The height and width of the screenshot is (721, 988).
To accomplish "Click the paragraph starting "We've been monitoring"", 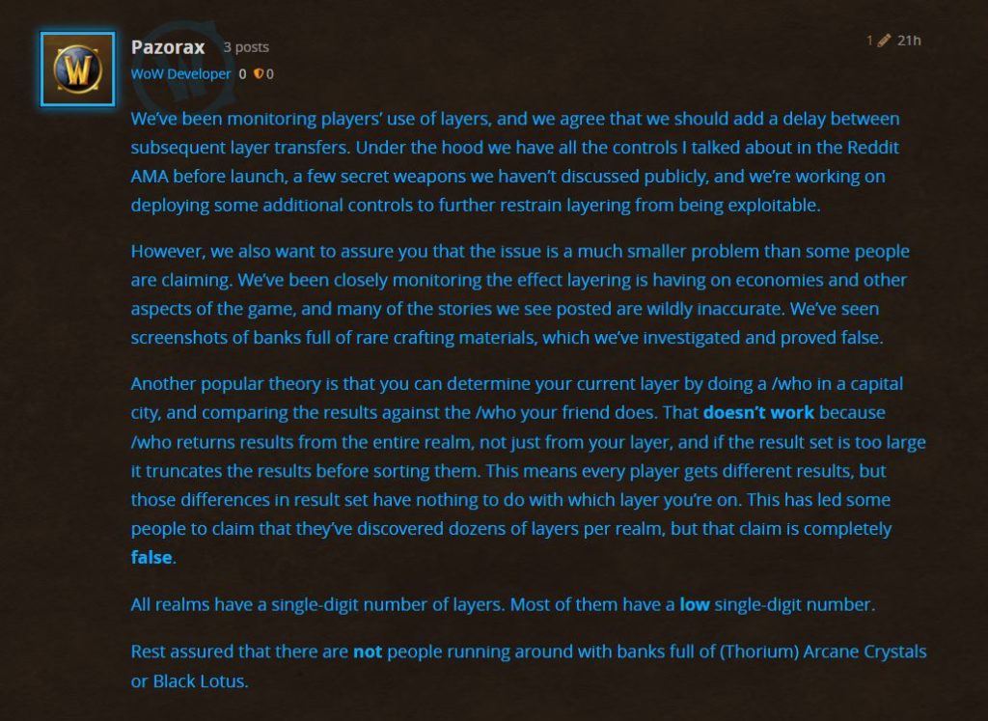I will point(515,162).
